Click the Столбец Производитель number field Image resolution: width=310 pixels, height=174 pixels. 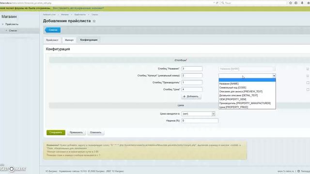[192, 83]
